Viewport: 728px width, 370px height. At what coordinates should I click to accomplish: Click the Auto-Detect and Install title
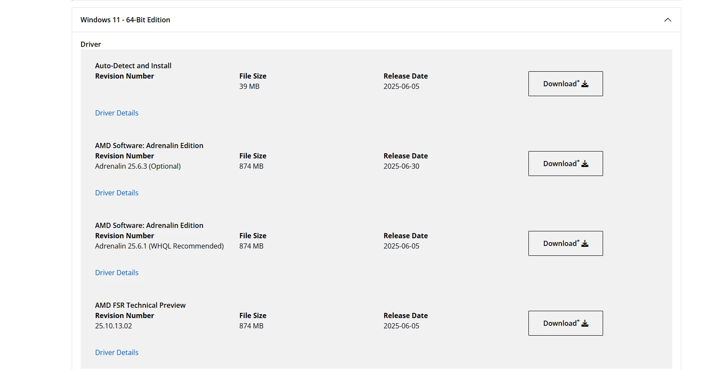tap(133, 66)
